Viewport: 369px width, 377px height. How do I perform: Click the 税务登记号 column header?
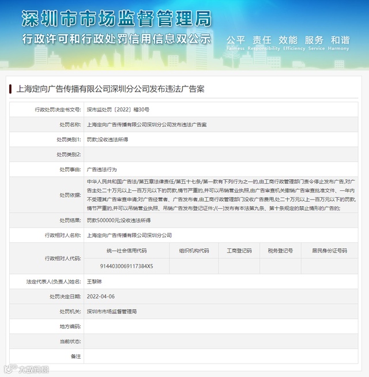[280, 251]
